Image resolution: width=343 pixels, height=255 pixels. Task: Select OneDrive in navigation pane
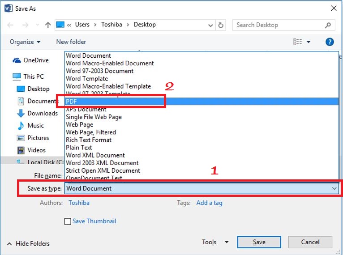[36, 60]
